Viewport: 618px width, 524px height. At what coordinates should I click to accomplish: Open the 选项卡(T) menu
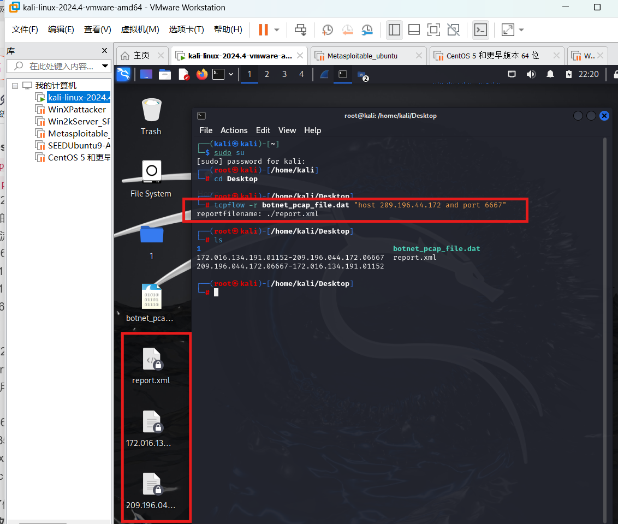(x=186, y=29)
